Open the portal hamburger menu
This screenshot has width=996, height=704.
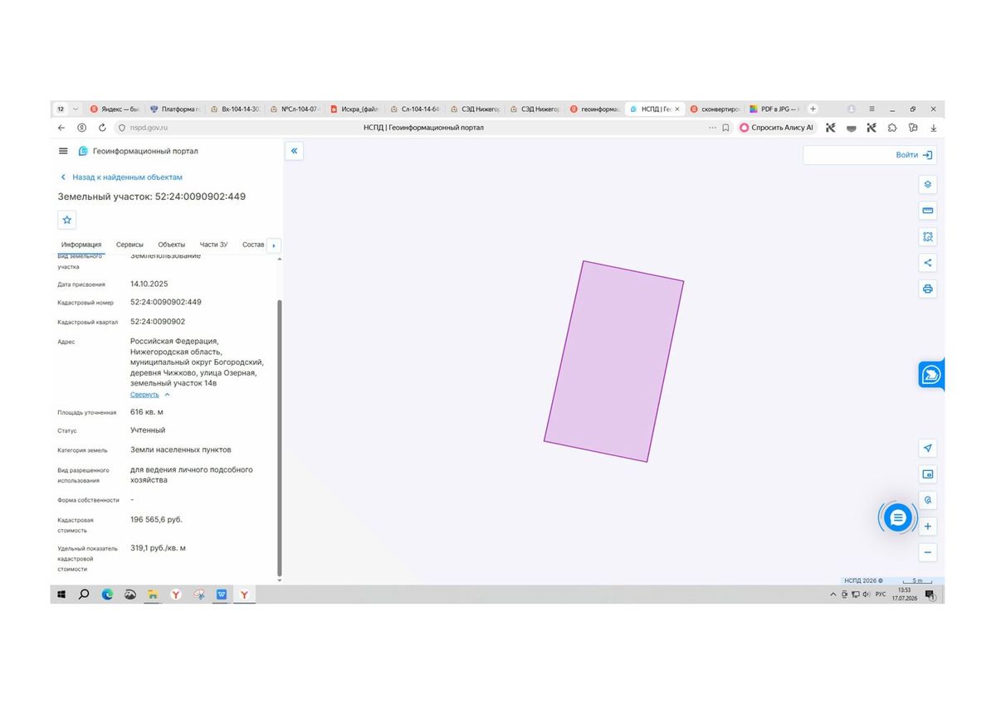tap(63, 151)
